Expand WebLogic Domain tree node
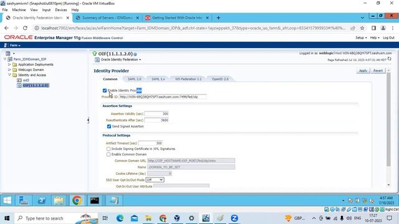399x224 pixels. coord(9,70)
